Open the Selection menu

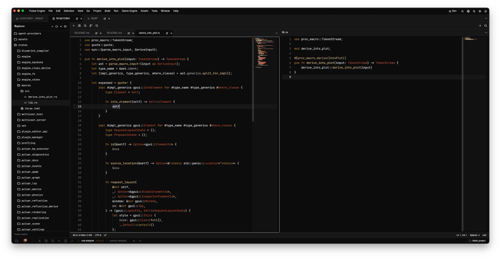pyautogui.click(x=69, y=11)
